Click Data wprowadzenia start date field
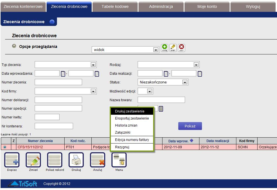 click(x=47, y=73)
